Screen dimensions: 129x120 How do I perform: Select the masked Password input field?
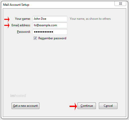(50, 32)
